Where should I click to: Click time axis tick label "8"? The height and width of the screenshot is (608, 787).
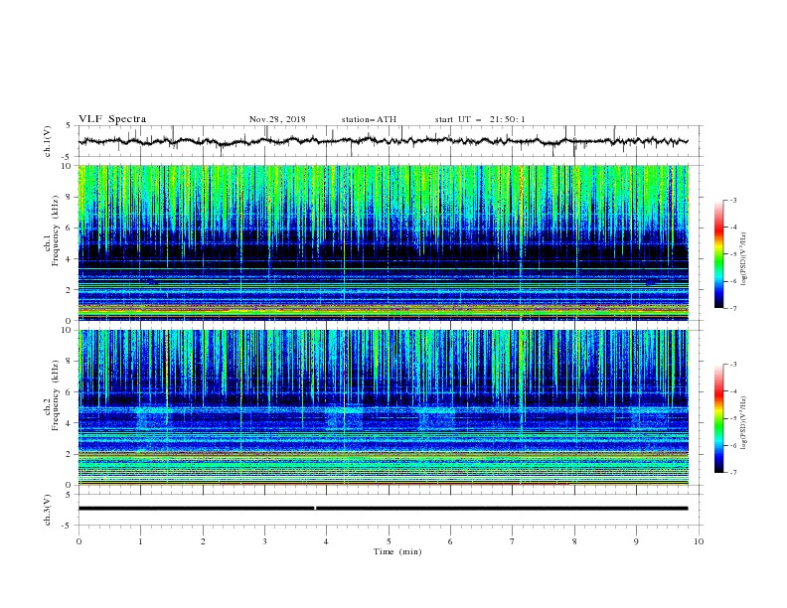574,541
